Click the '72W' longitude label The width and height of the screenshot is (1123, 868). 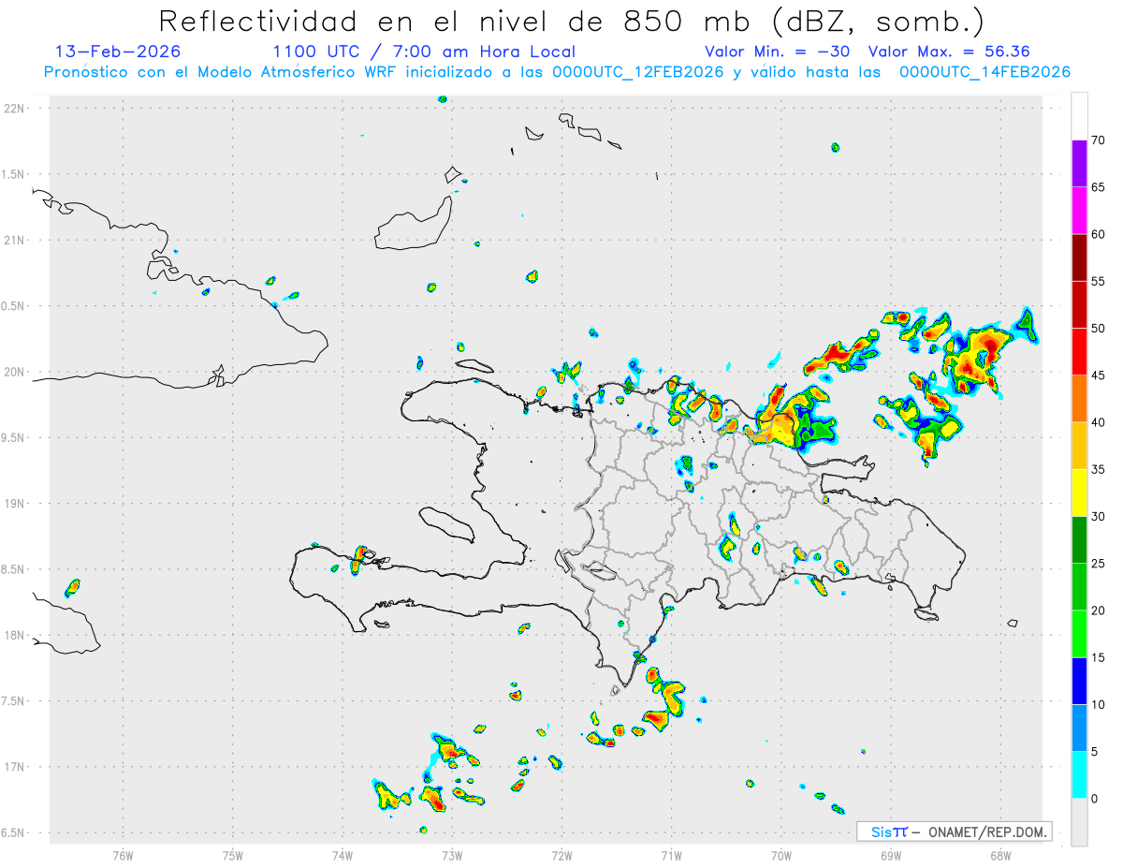[x=561, y=855]
